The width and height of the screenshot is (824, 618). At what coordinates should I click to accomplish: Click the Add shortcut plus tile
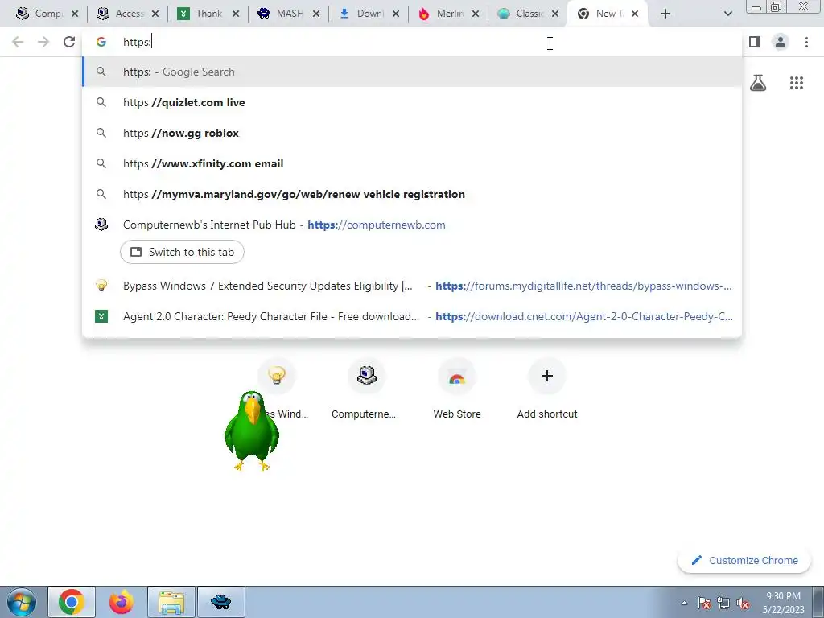[x=547, y=389]
